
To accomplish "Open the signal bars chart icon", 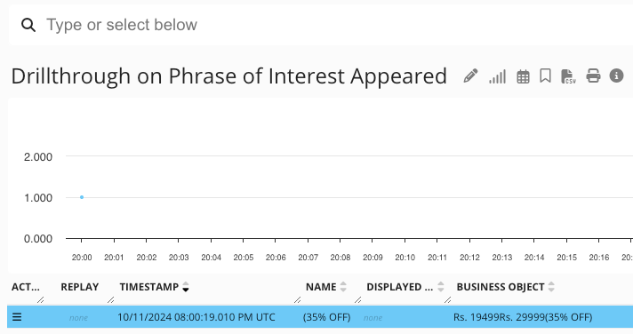I will click(497, 76).
